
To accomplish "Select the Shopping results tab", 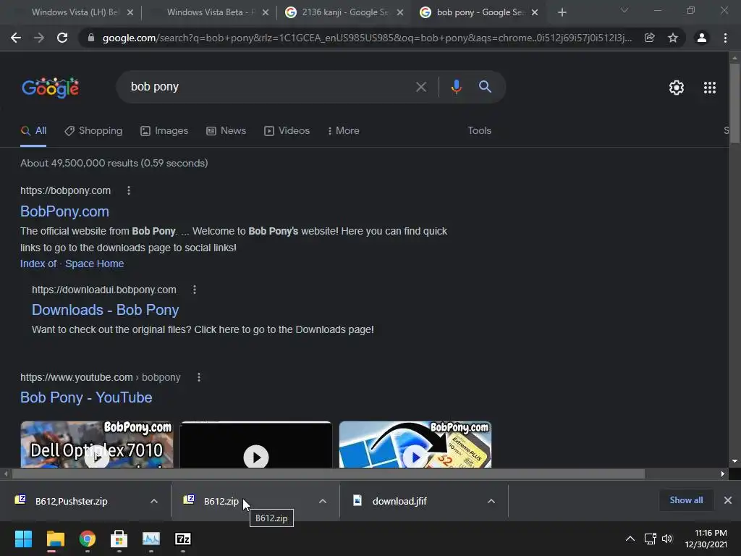I will [x=93, y=131].
